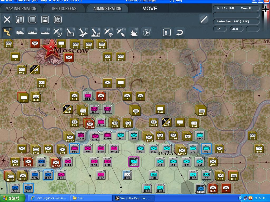Open Gary Grigsby's War in... taskbar item
The width and height of the screenshot is (270, 202).
click(x=49, y=198)
